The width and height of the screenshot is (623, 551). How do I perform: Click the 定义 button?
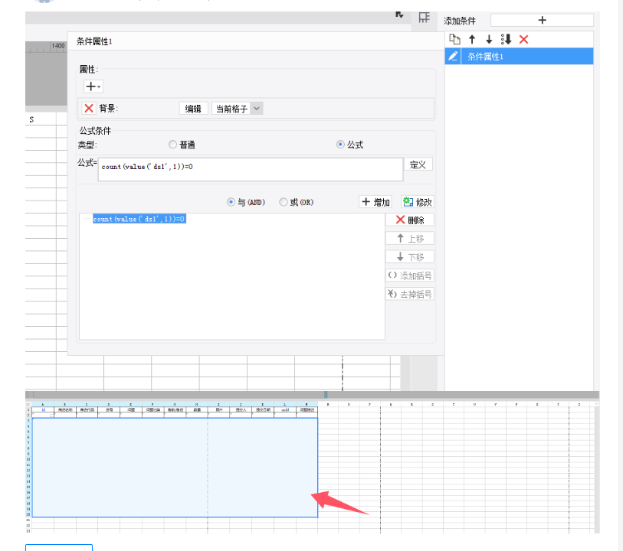(418, 165)
